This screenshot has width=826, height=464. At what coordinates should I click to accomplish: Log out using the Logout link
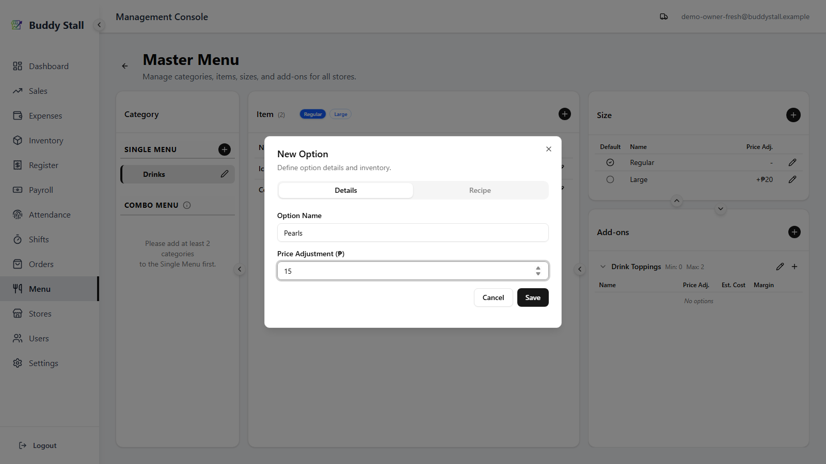click(x=38, y=445)
